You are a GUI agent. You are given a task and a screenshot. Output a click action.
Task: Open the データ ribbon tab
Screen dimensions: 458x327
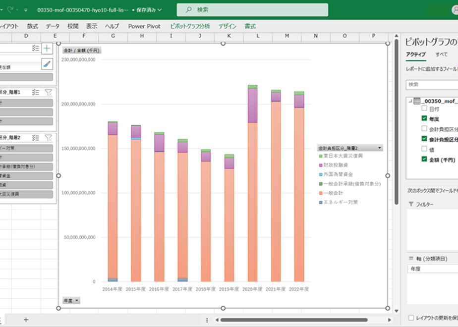point(53,26)
